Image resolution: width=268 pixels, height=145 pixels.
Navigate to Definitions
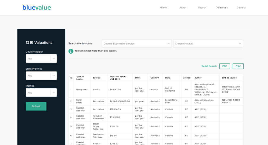[222, 8]
